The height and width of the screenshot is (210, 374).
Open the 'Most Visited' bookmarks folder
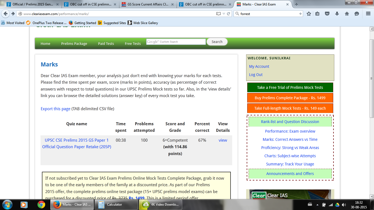[x=13, y=23]
